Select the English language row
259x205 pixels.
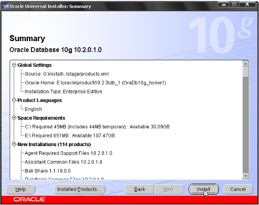tap(33, 109)
